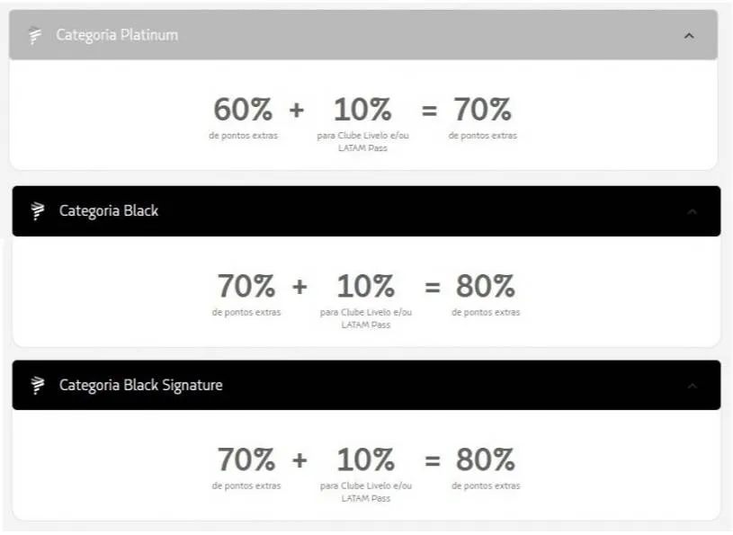Click "de pontos extras" below Platinum 60%
Viewport: 733px width, 535px height.
[243, 136]
